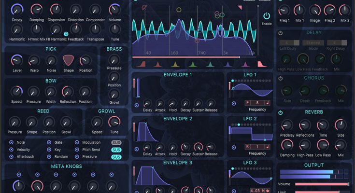Click the Envelope 1 modulation source icon
The height and width of the screenshot is (193, 355).
[137, 104]
